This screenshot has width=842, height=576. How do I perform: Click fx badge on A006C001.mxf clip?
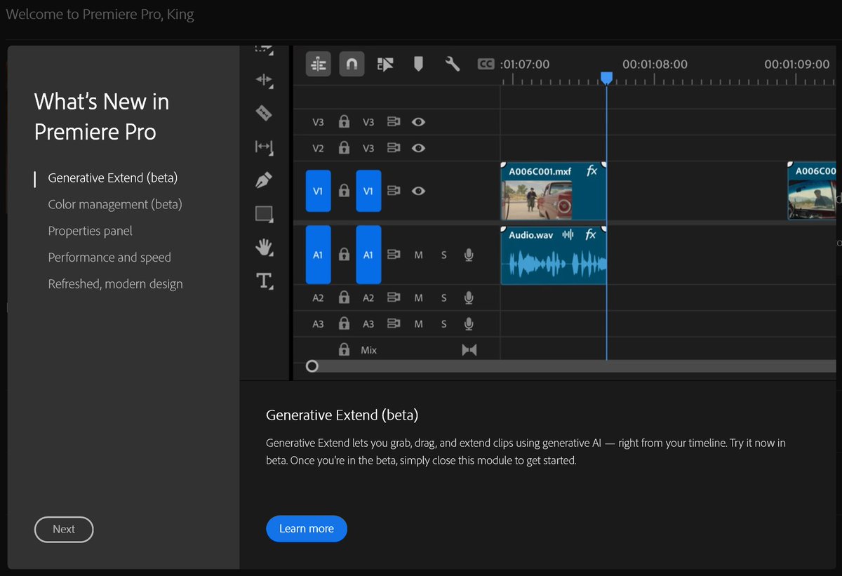pyautogui.click(x=592, y=170)
